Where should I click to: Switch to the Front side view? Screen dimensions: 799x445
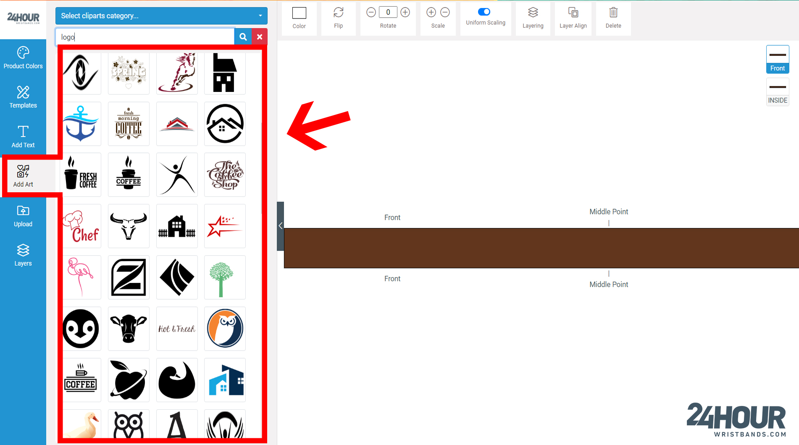[x=778, y=60]
